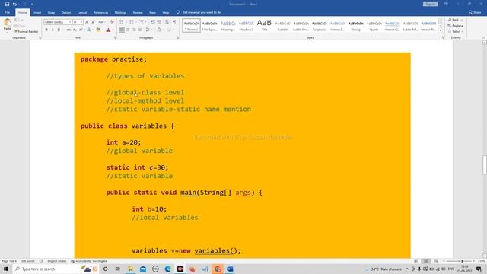Open Find in the Editing group
487x274 pixels.
point(455,20)
